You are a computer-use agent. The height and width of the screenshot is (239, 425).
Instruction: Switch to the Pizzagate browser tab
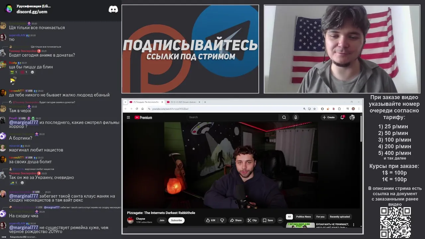pyautogui.click(x=146, y=102)
